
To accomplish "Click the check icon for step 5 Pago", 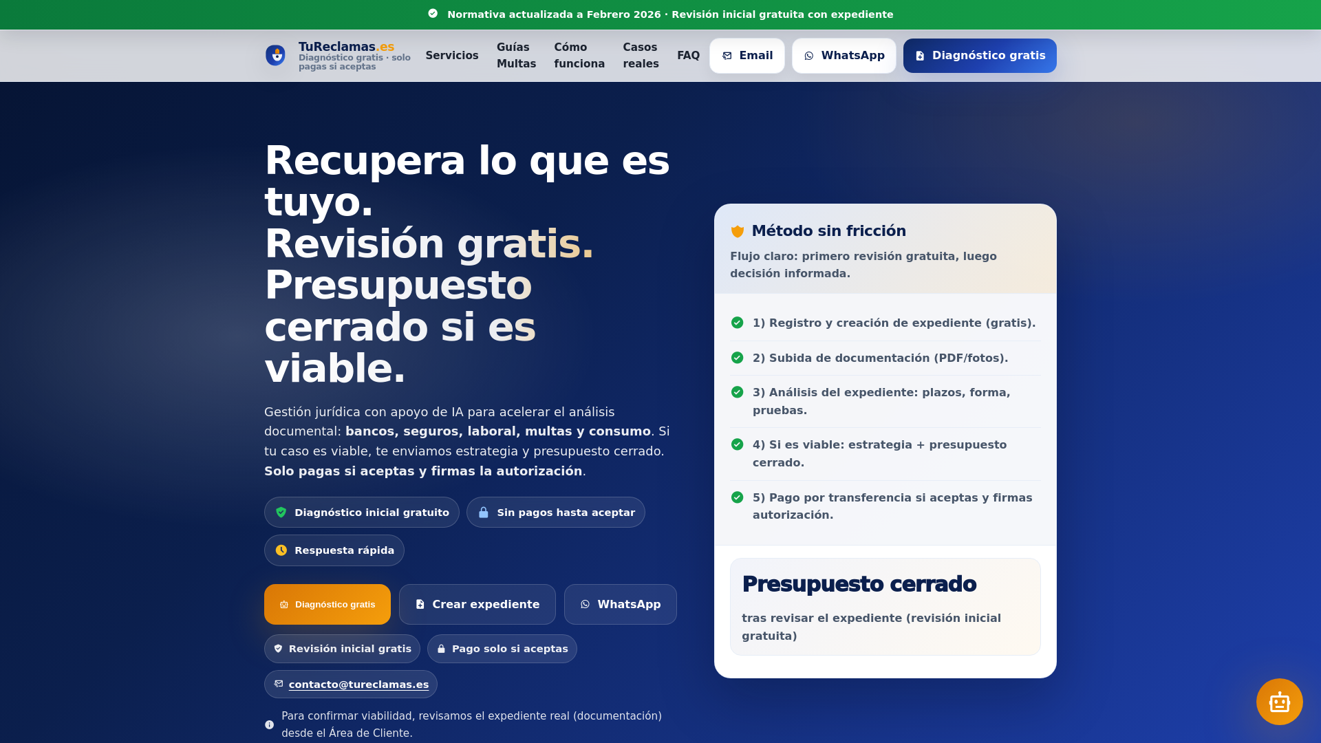I will 738,497.
